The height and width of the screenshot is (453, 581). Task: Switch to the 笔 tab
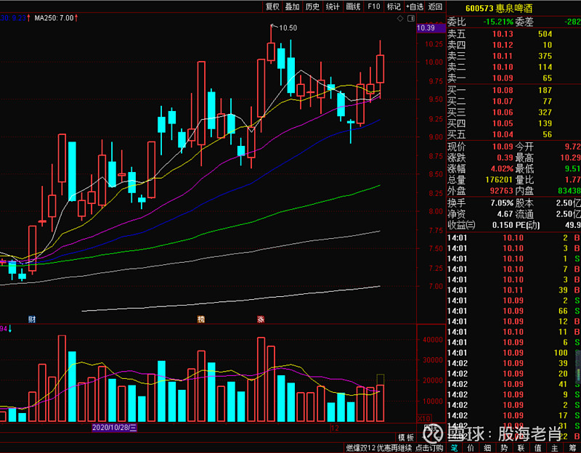(x=454, y=448)
